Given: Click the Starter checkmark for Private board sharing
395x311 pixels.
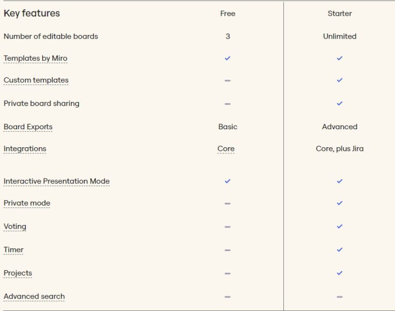Looking at the screenshot, I should click(x=339, y=103).
